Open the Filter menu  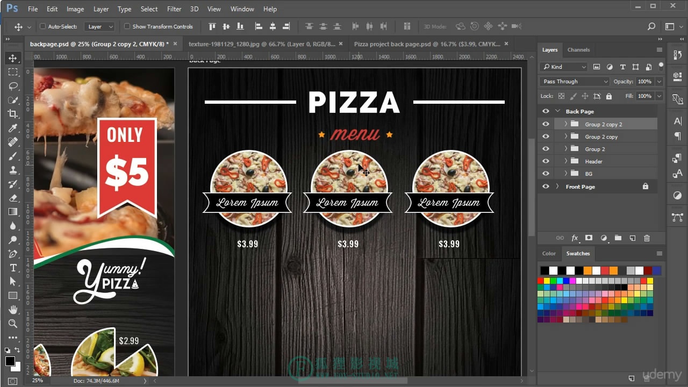pyautogui.click(x=174, y=9)
